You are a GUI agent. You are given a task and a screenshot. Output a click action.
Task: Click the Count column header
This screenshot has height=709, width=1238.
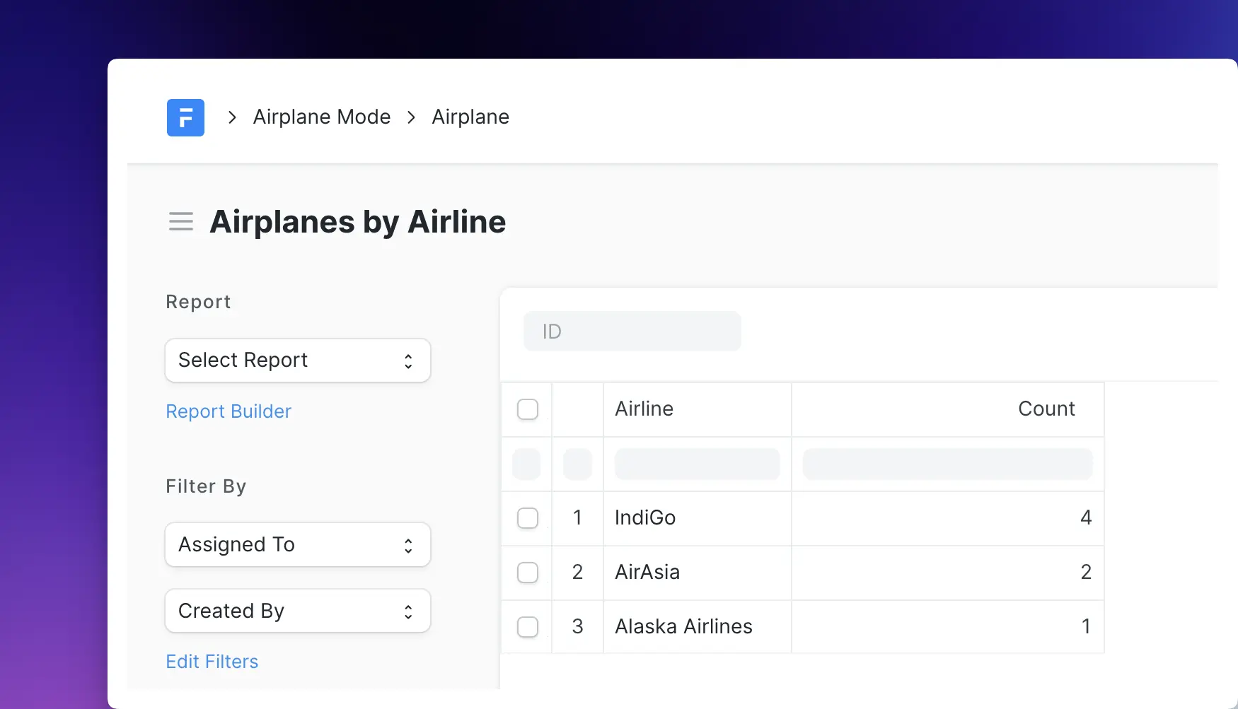pos(948,409)
